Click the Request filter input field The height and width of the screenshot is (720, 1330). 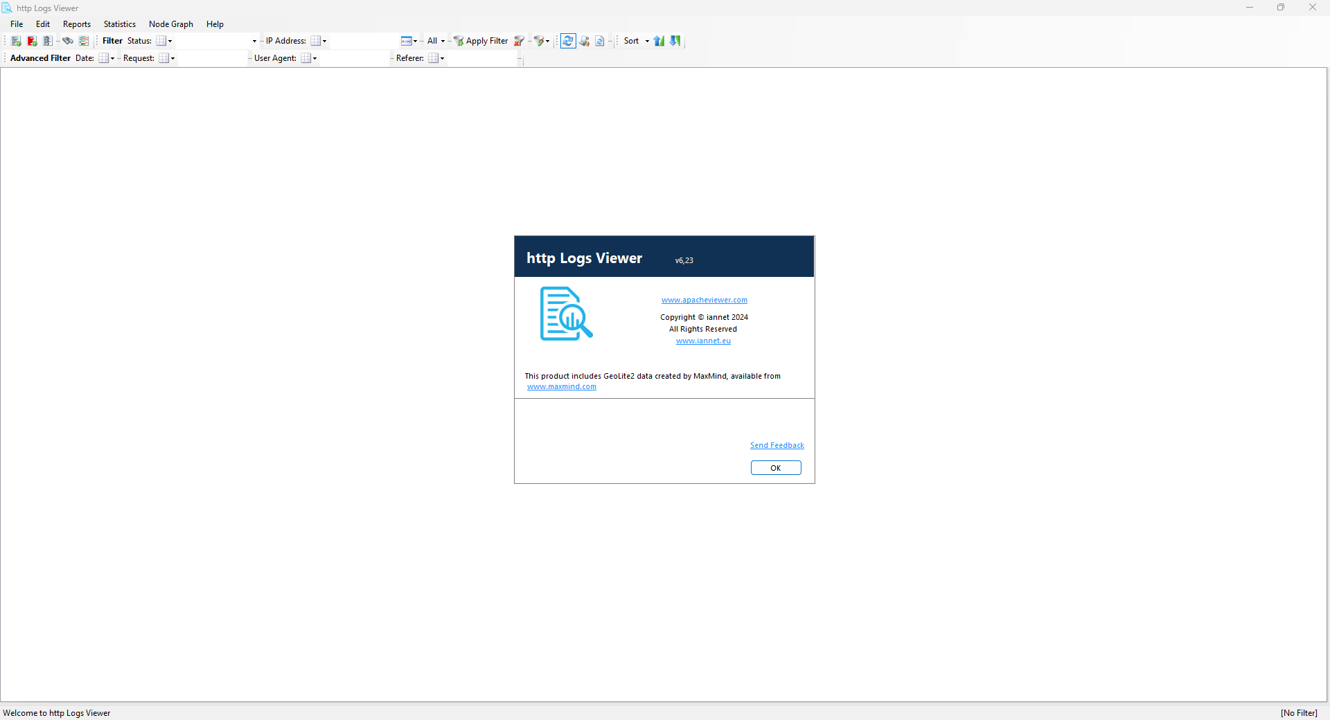(212, 58)
